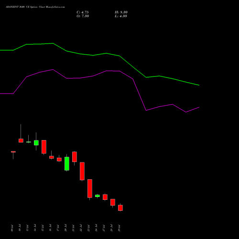Click the red candle above 23 Jul
Image resolution: width=239 pixels, height=239 pixels.
point(90,189)
